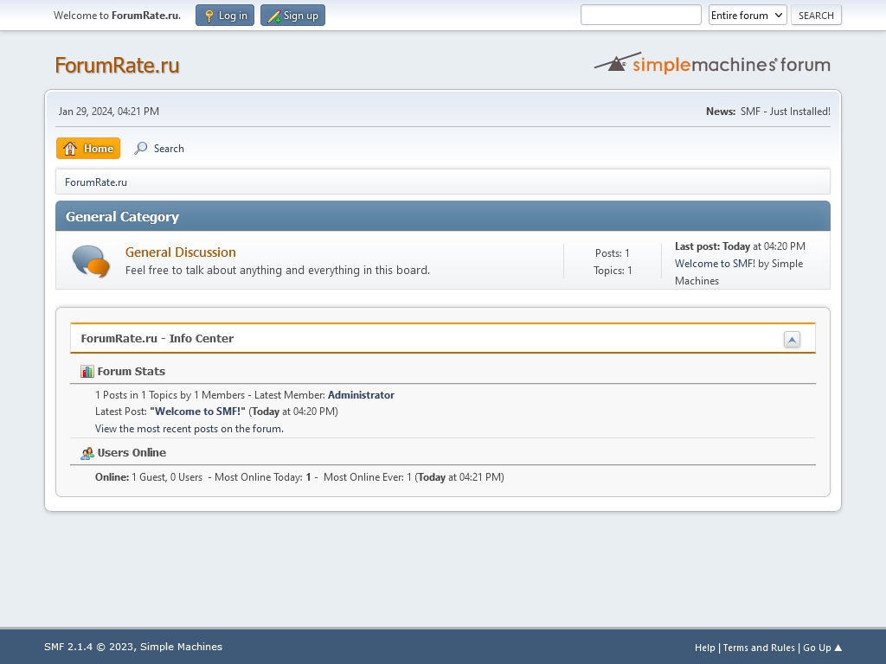The width and height of the screenshot is (886, 664).
Task: Open the "Welcome to SMF!" latest post link
Action: pyautogui.click(x=198, y=412)
